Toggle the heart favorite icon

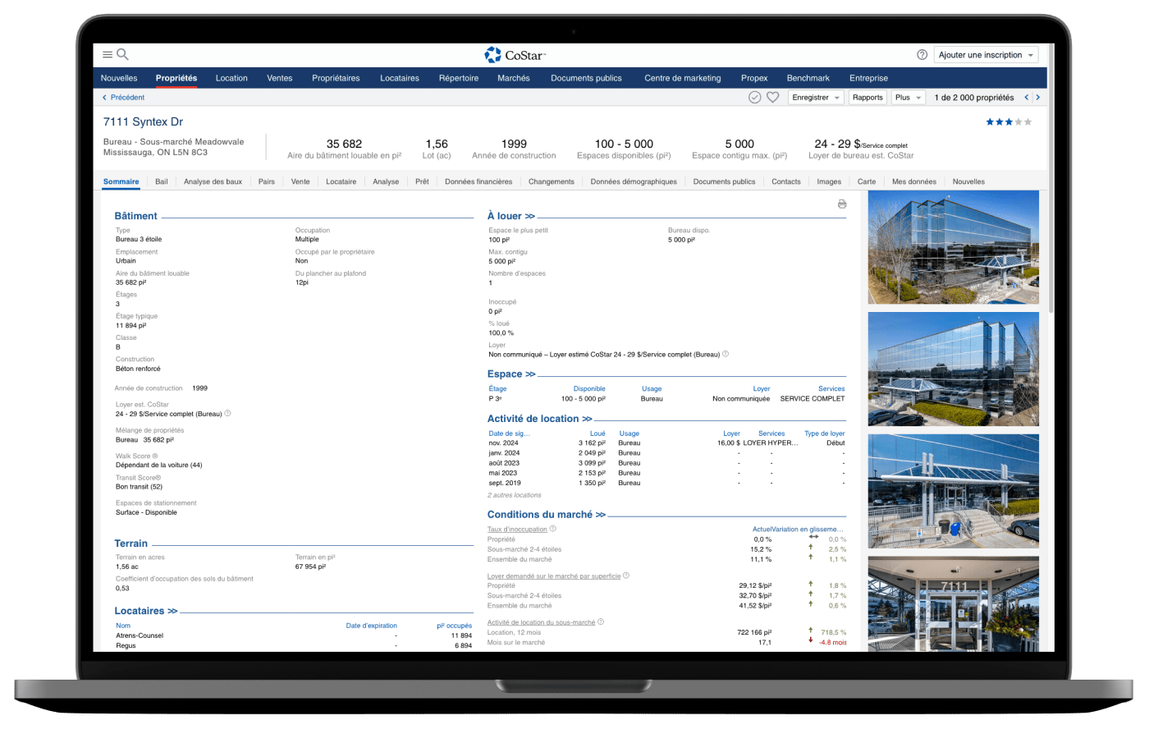pos(772,98)
